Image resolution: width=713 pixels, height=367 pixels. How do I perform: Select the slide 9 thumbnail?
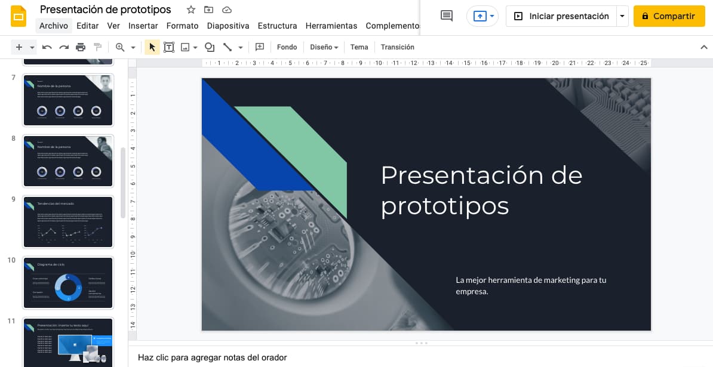click(x=67, y=221)
